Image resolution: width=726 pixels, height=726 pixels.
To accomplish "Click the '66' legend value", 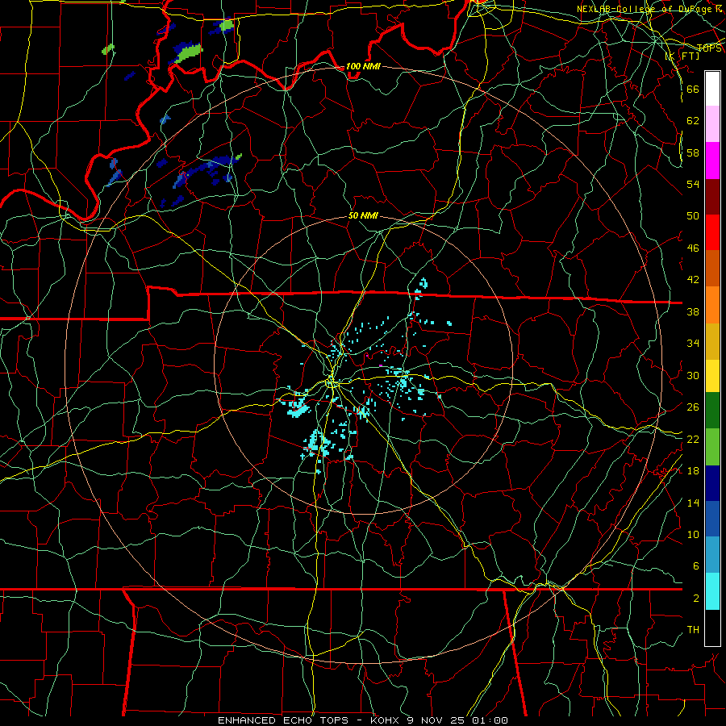I will point(693,89).
